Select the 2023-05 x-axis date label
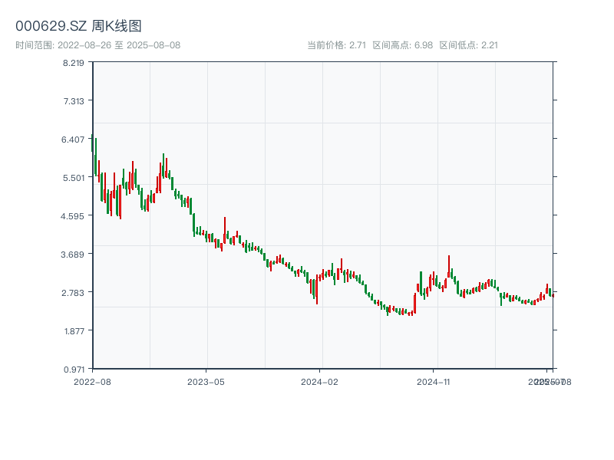 pos(206,381)
